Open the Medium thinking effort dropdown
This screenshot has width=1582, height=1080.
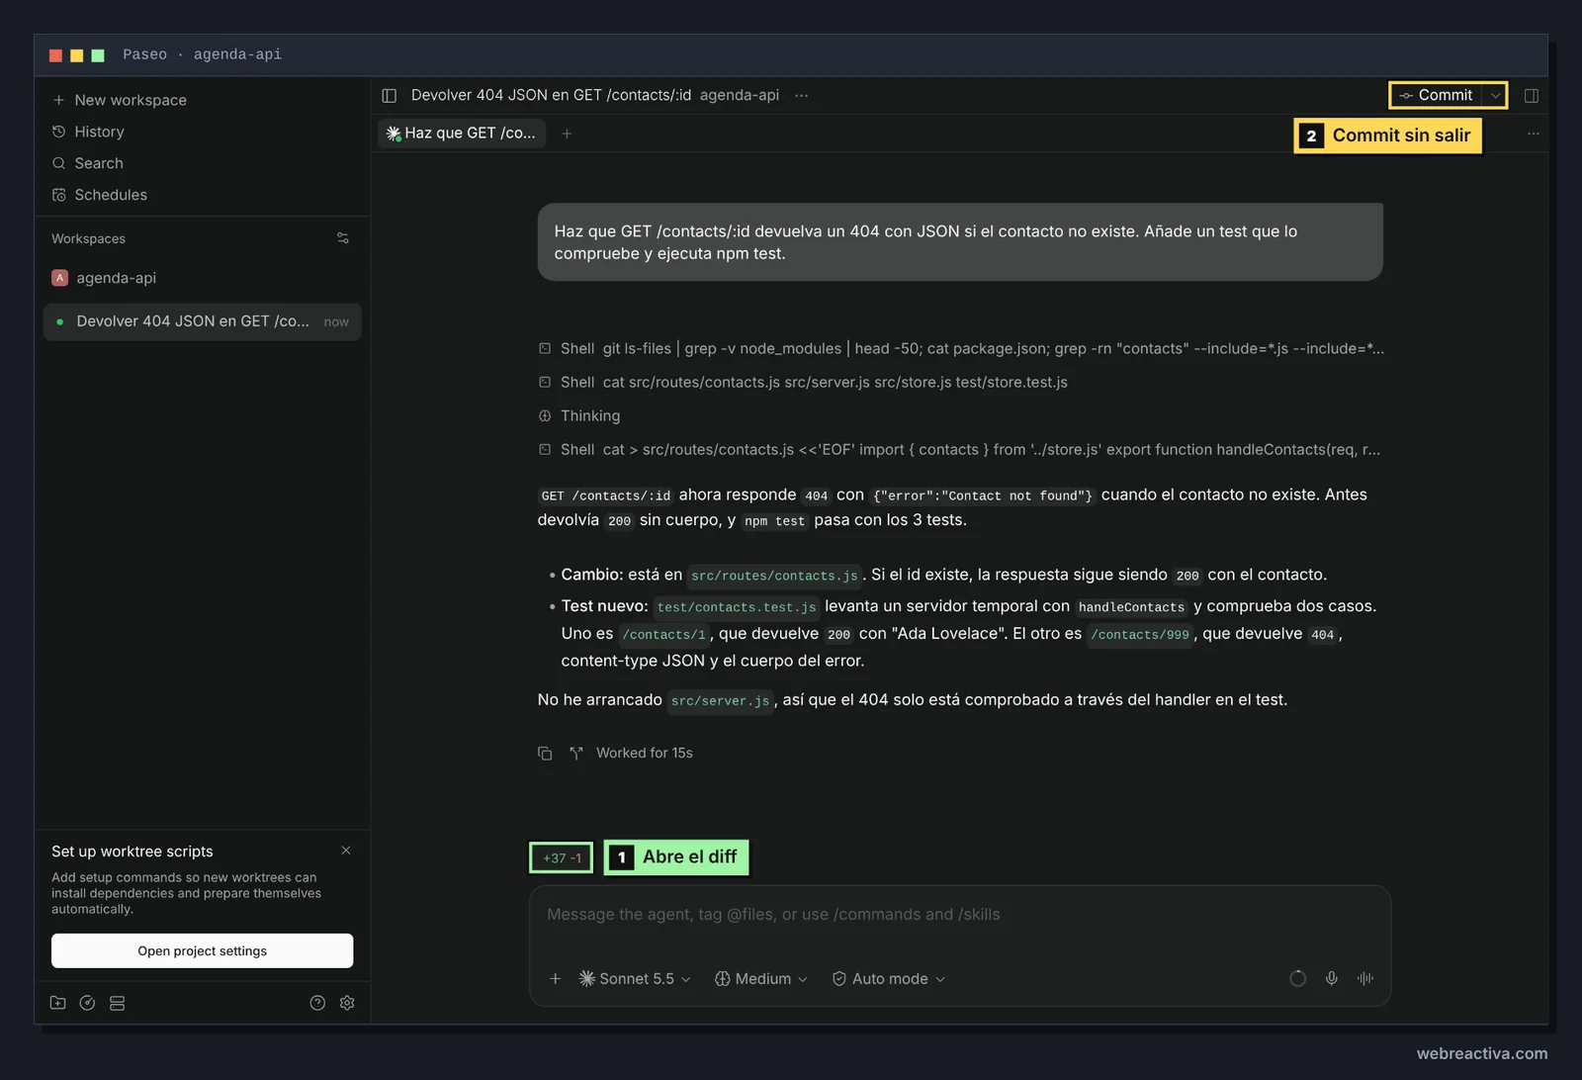pos(761,979)
